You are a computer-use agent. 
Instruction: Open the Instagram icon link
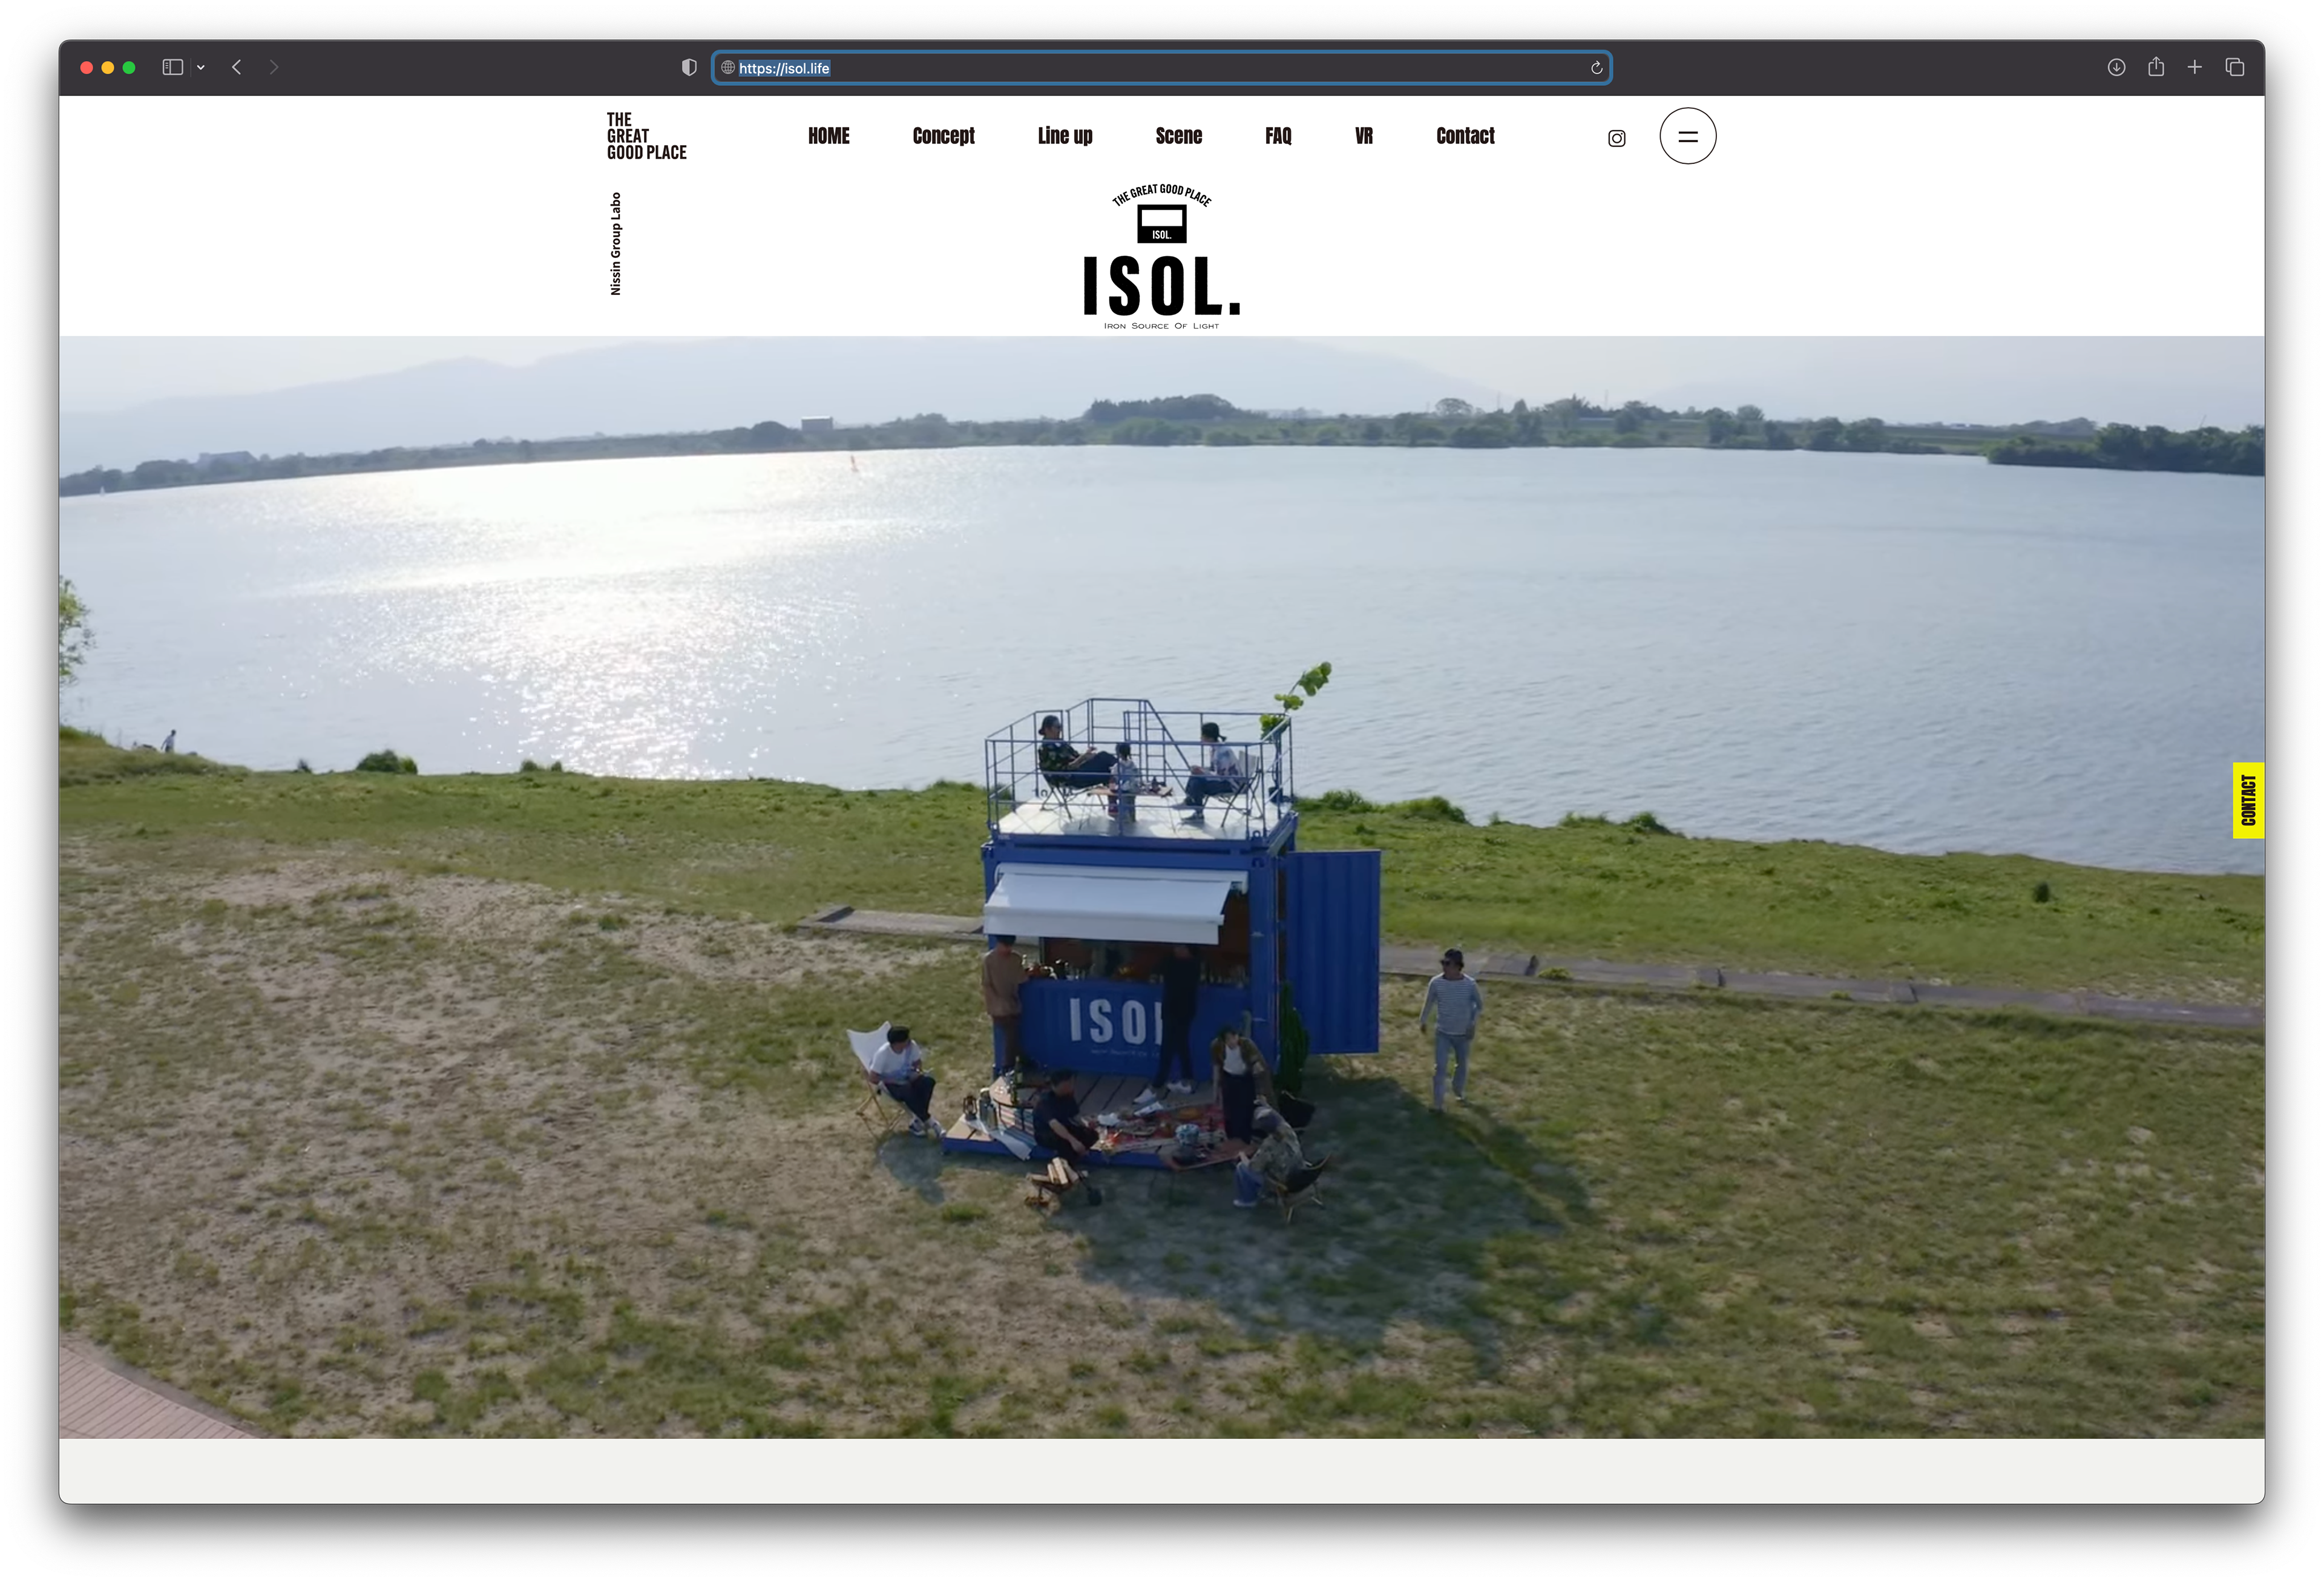(x=1616, y=138)
